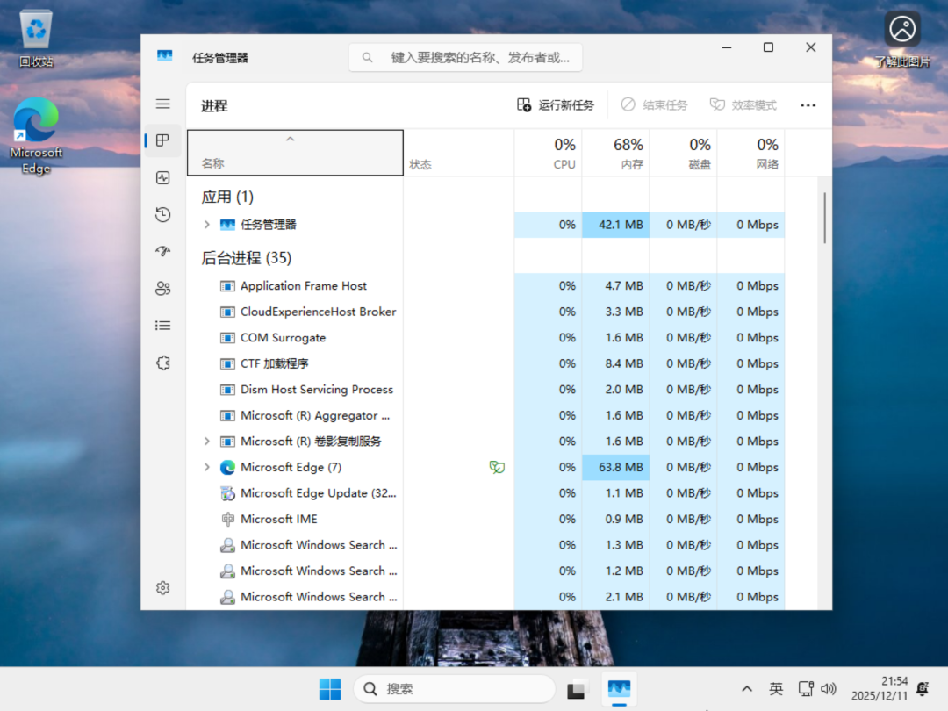Image resolution: width=948 pixels, height=711 pixels.
Task: Click 运行新任务 button
Action: pyautogui.click(x=556, y=105)
